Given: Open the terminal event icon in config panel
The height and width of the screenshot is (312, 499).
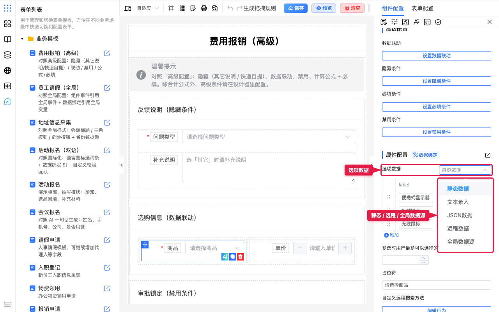Looking at the screenshot, I should 427,22.
